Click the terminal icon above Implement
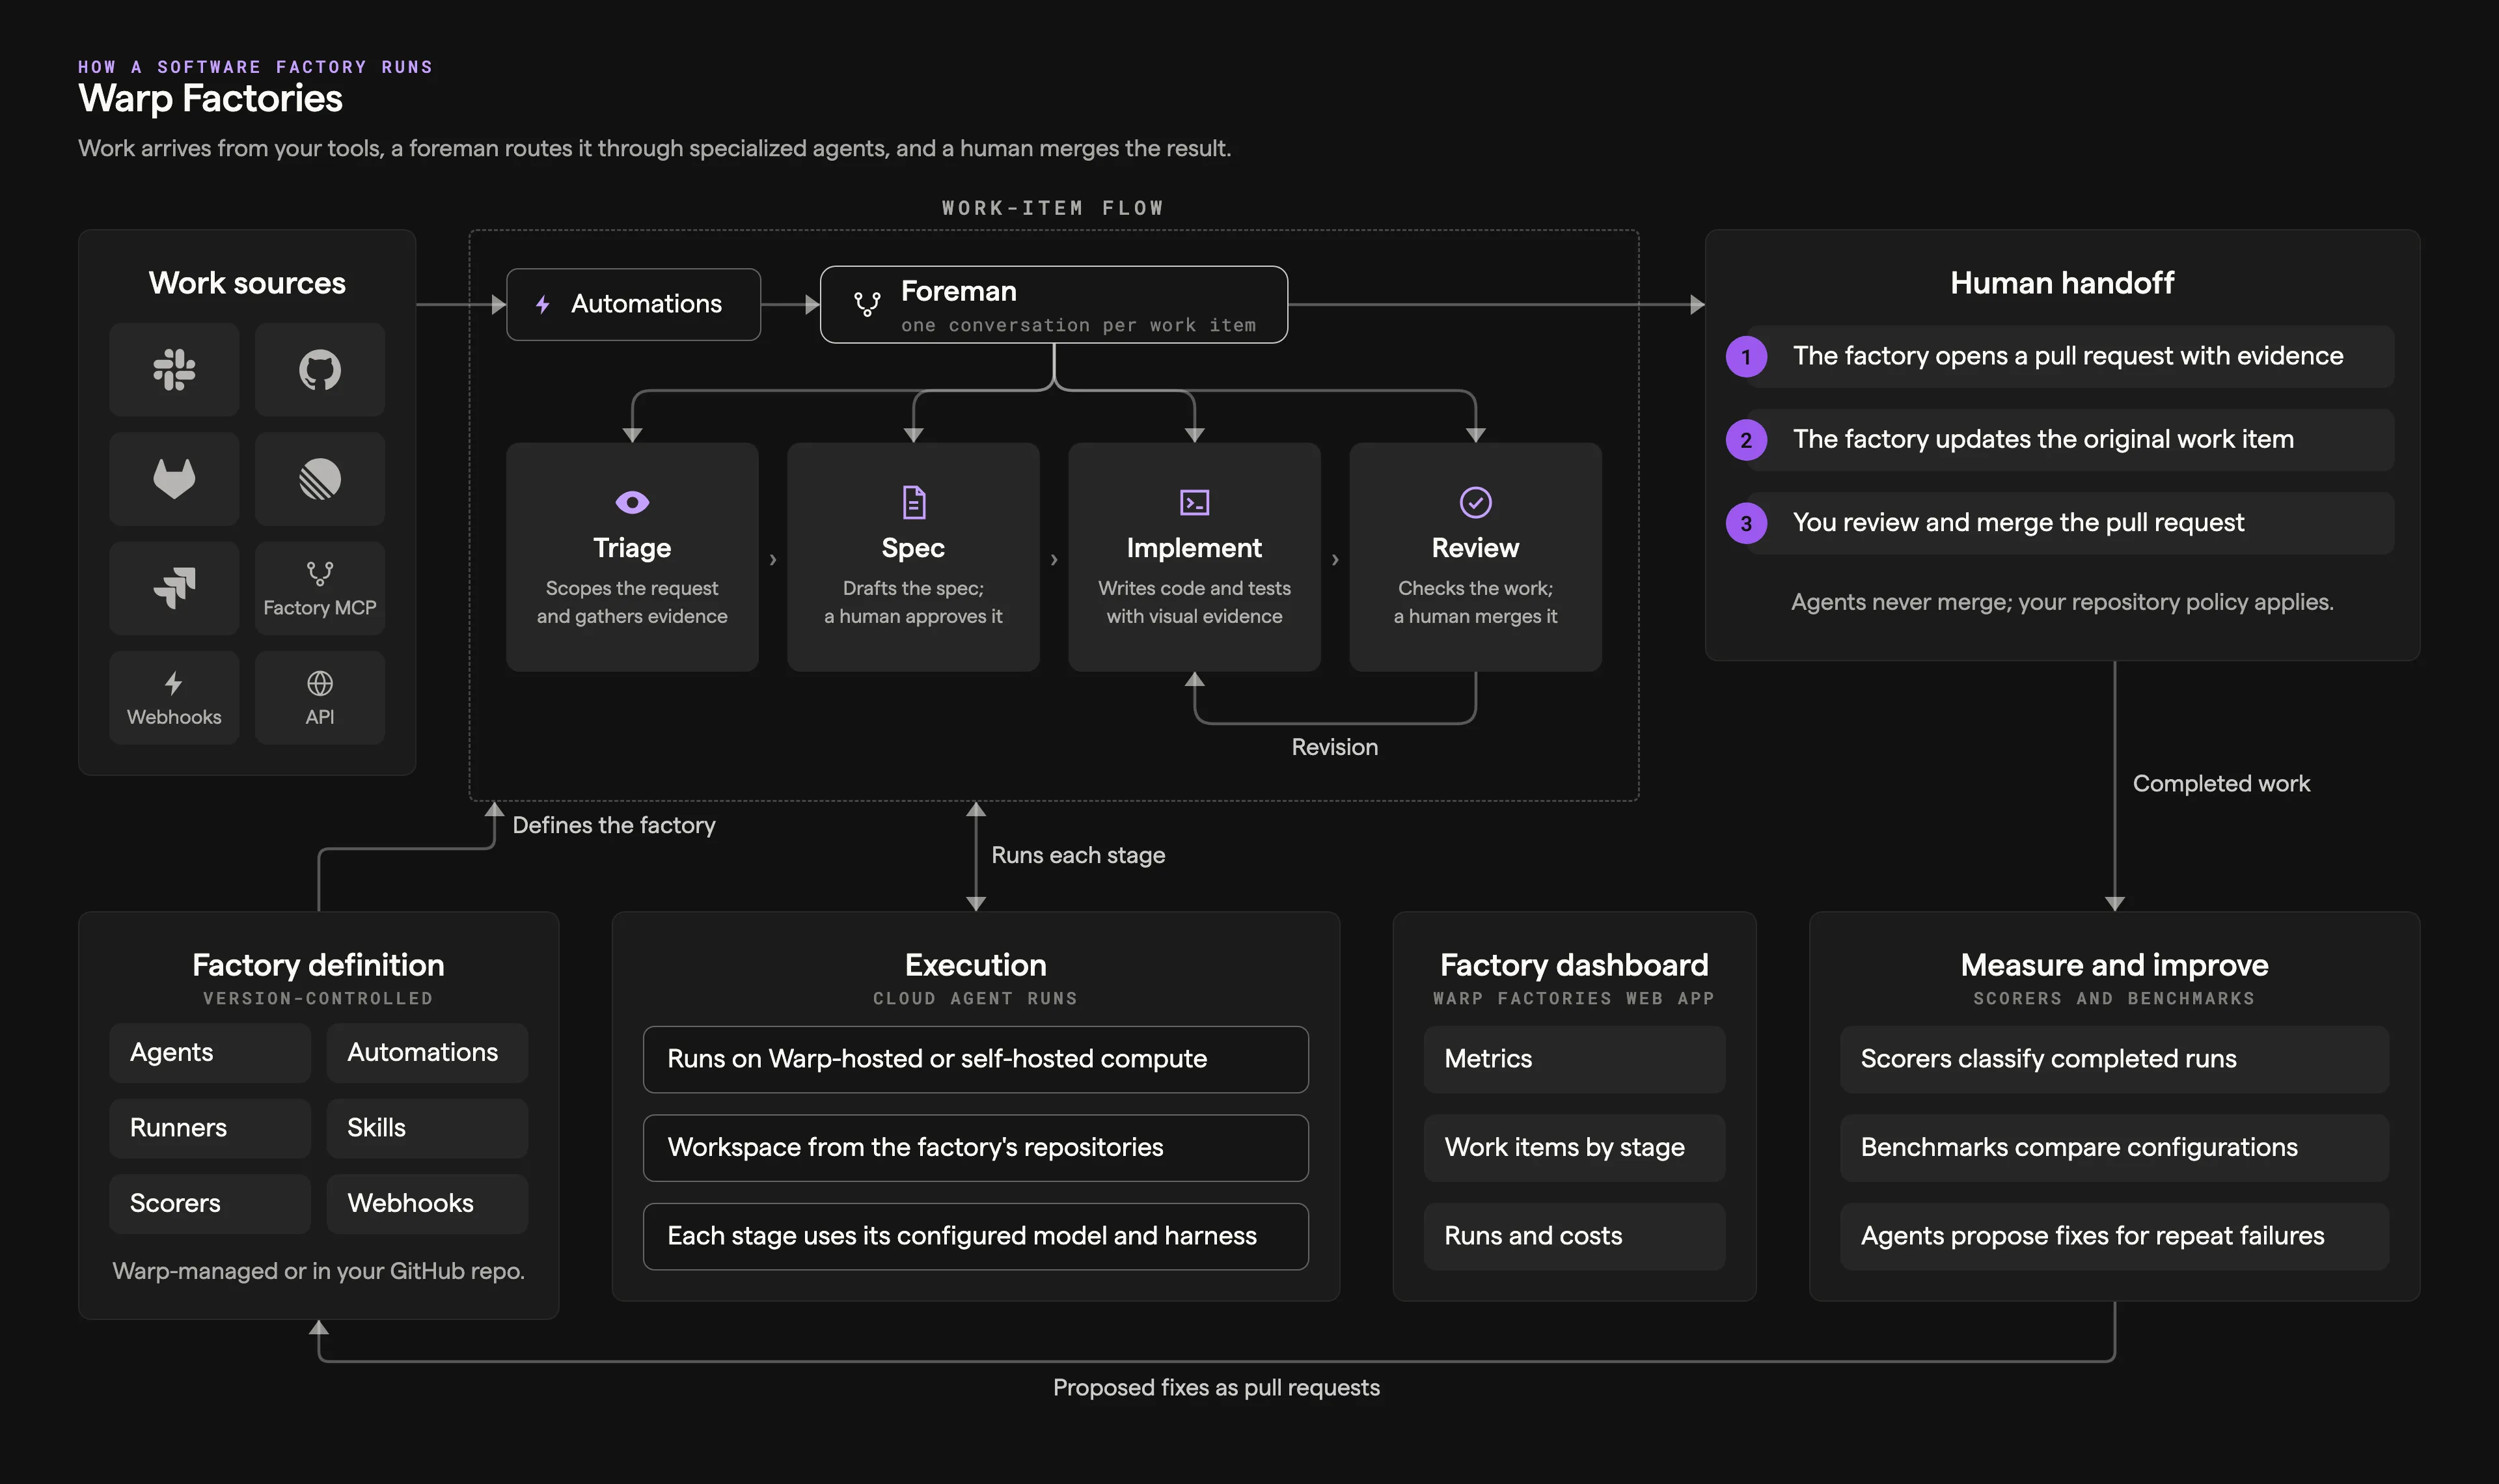 pos(1195,502)
